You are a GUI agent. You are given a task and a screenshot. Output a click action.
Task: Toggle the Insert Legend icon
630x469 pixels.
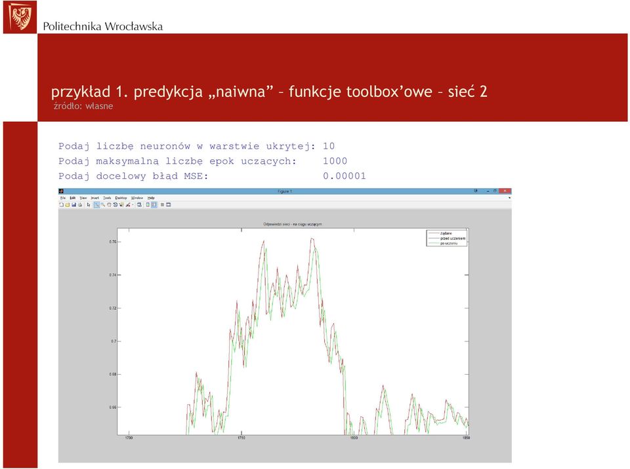coord(154,204)
